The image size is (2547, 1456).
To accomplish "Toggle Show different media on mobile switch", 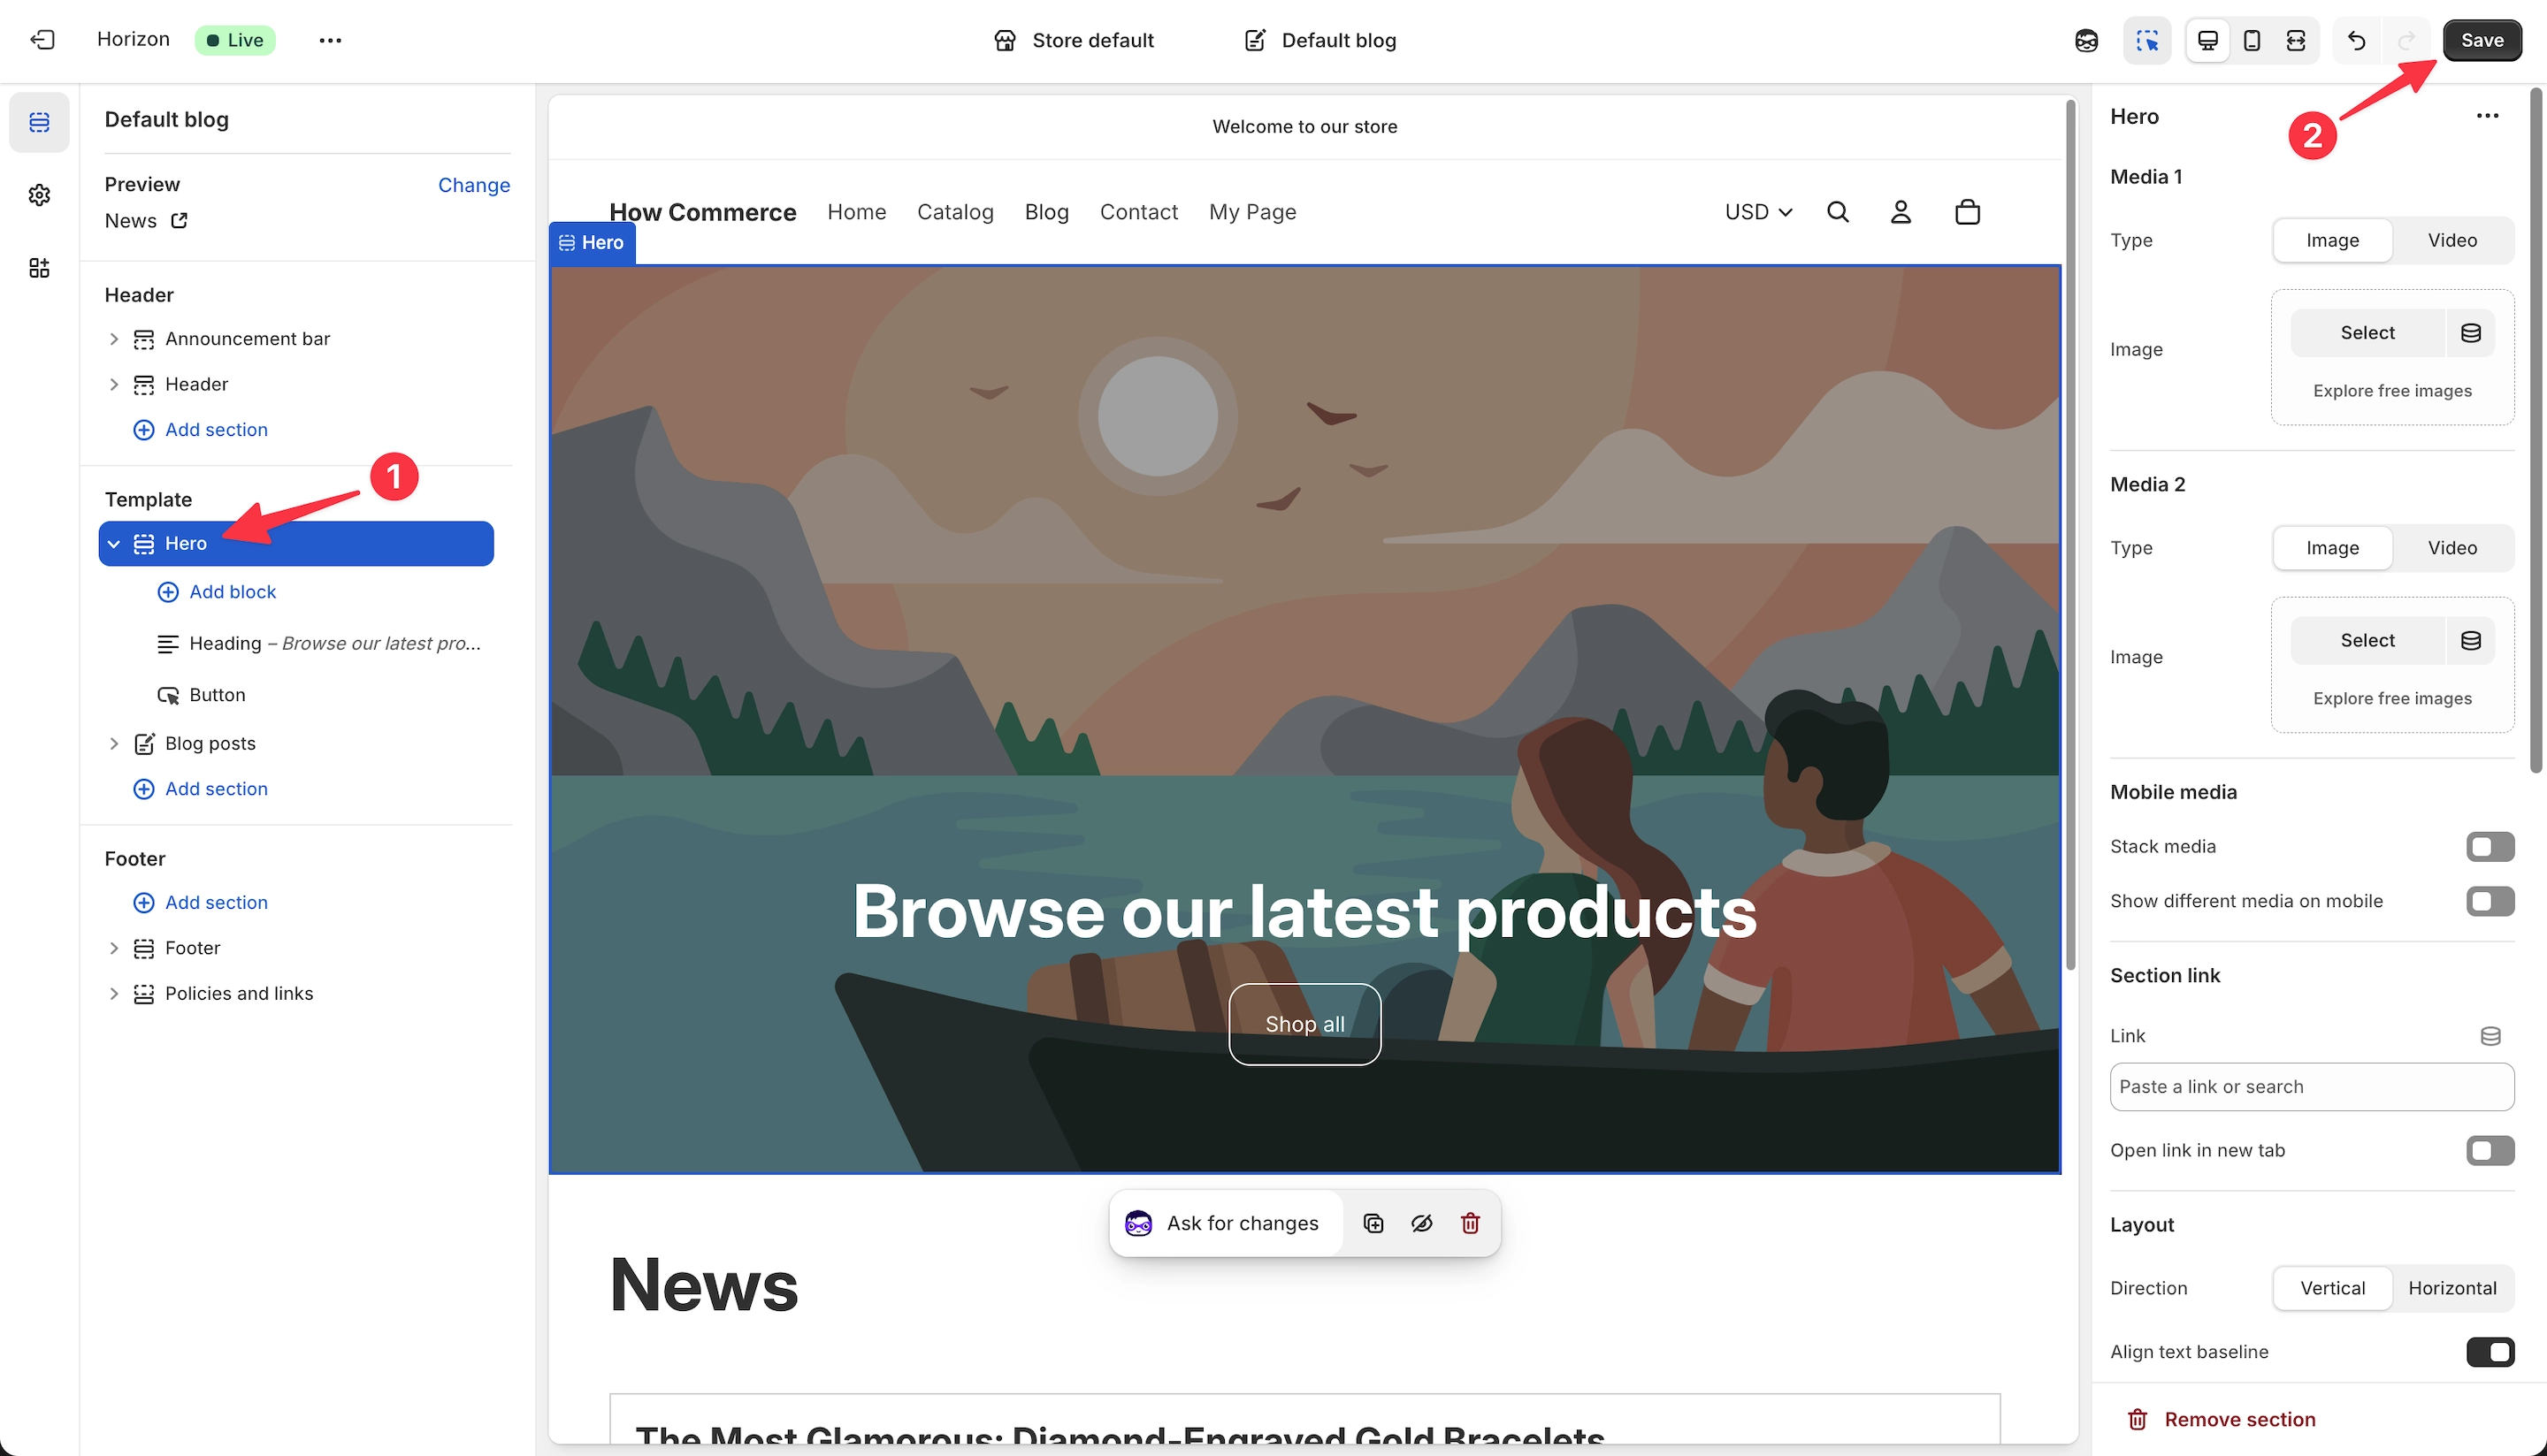I will tap(2490, 902).
